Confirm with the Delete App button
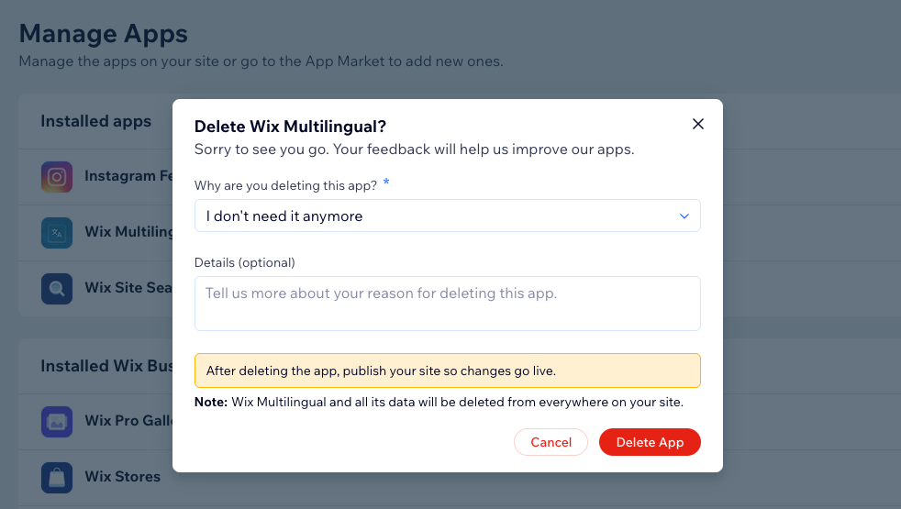 tap(650, 442)
